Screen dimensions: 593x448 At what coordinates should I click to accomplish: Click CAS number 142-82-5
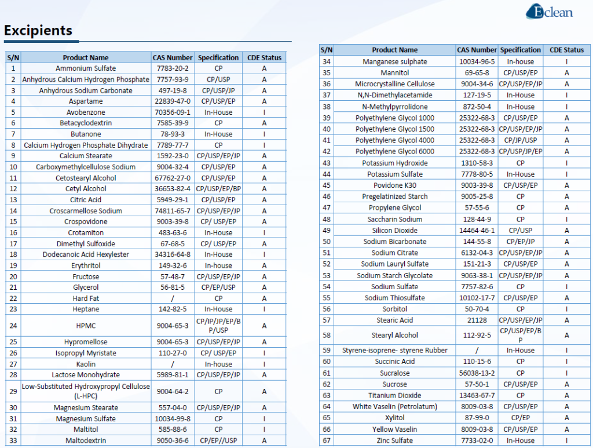[x=173, y=309]
